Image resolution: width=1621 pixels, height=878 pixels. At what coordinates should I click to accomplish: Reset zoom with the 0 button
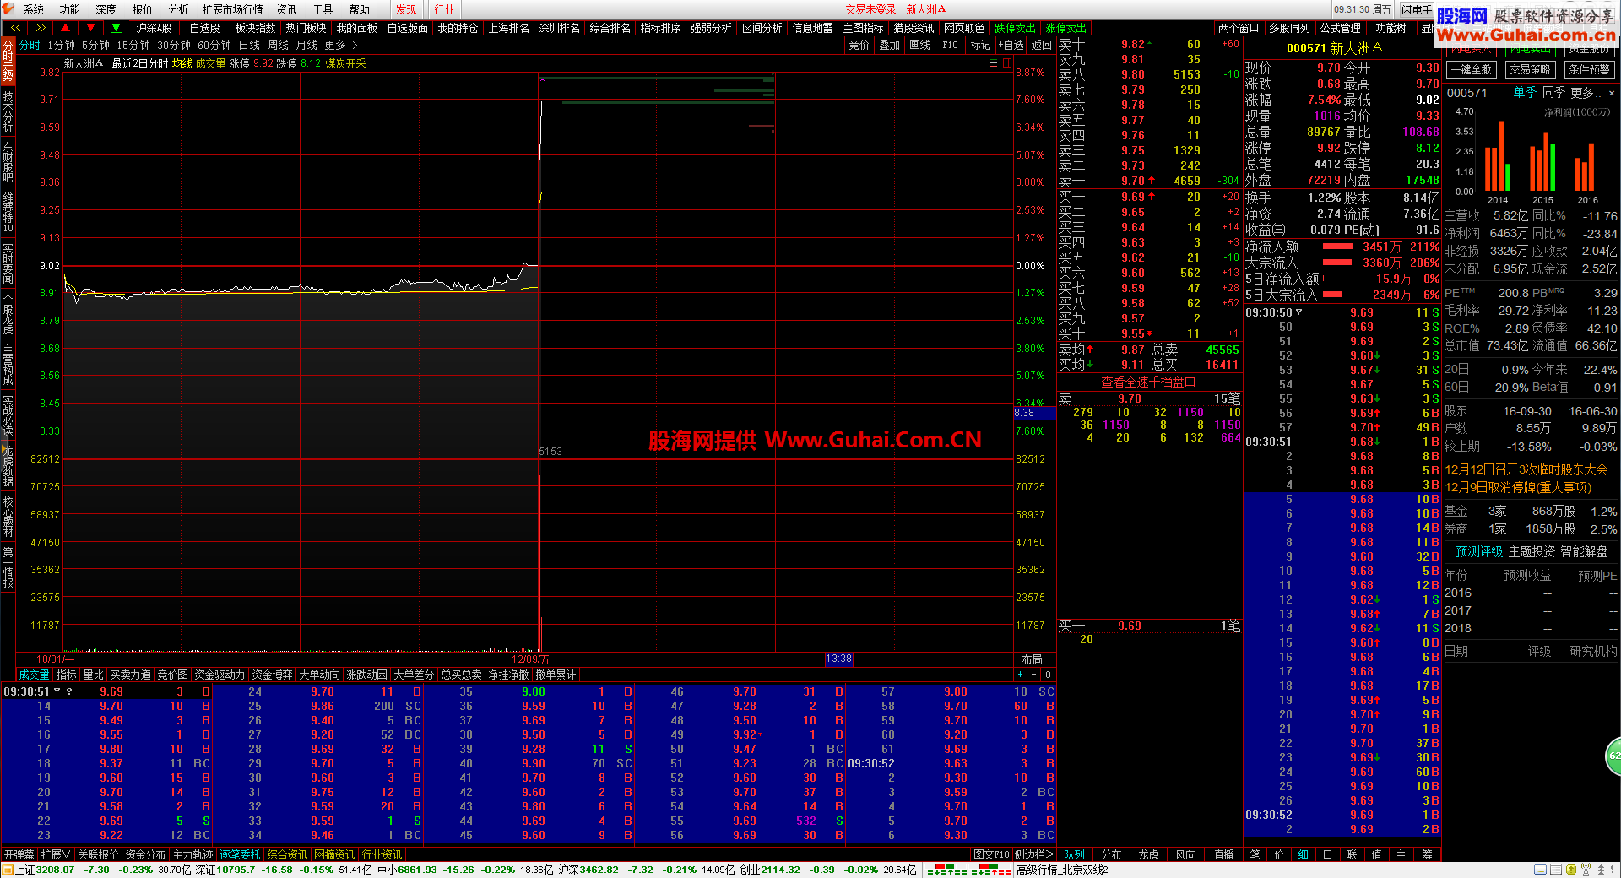click(1048, 675)
